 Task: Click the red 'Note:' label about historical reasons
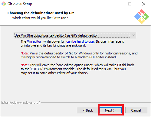[x=25, y=53]
